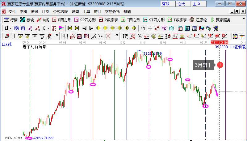The image size is (247, 141).
Task: Click the 日K线 label
Action: [7, 44]
